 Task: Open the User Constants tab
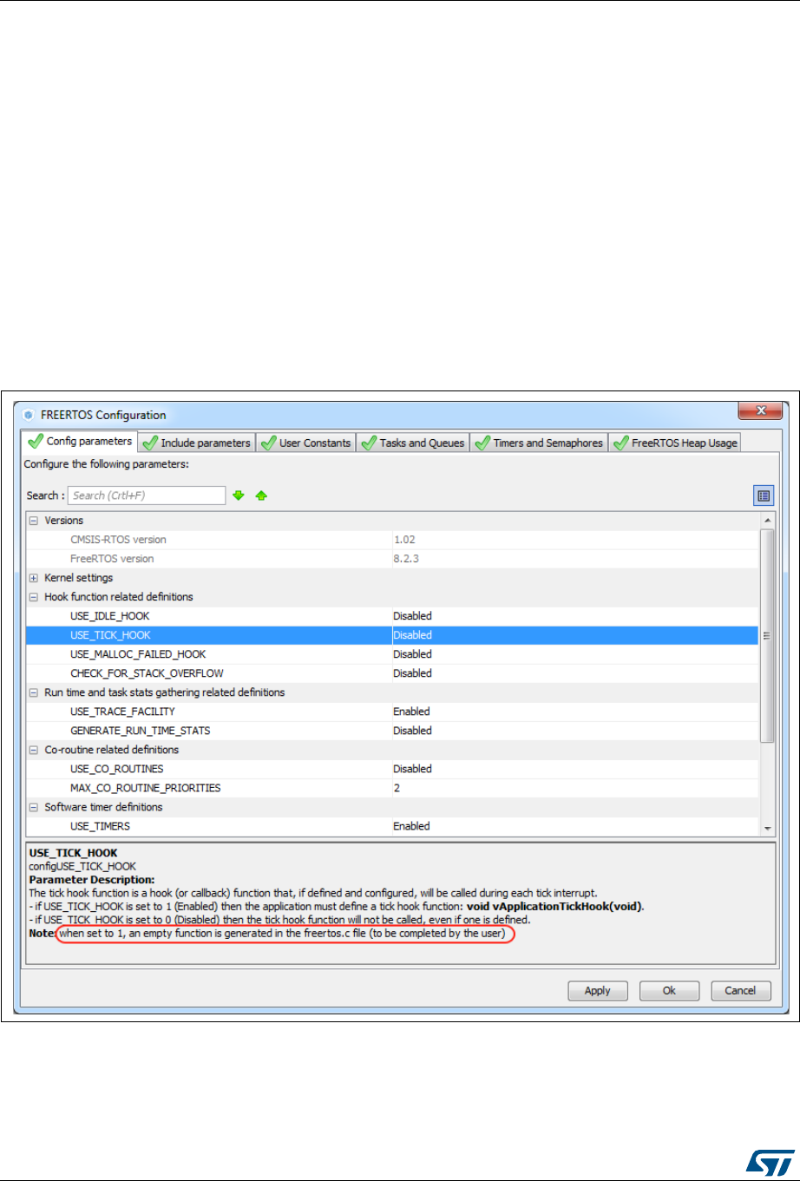click(306, 443)
